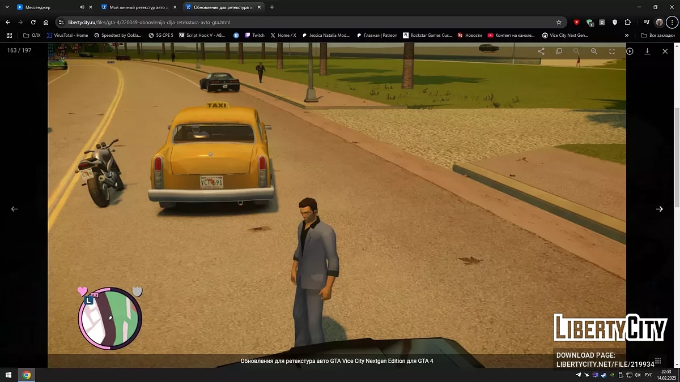The image size is (680, 382).
Task: Click the share icon in the image viewer
Action: [x=541, y=51]
